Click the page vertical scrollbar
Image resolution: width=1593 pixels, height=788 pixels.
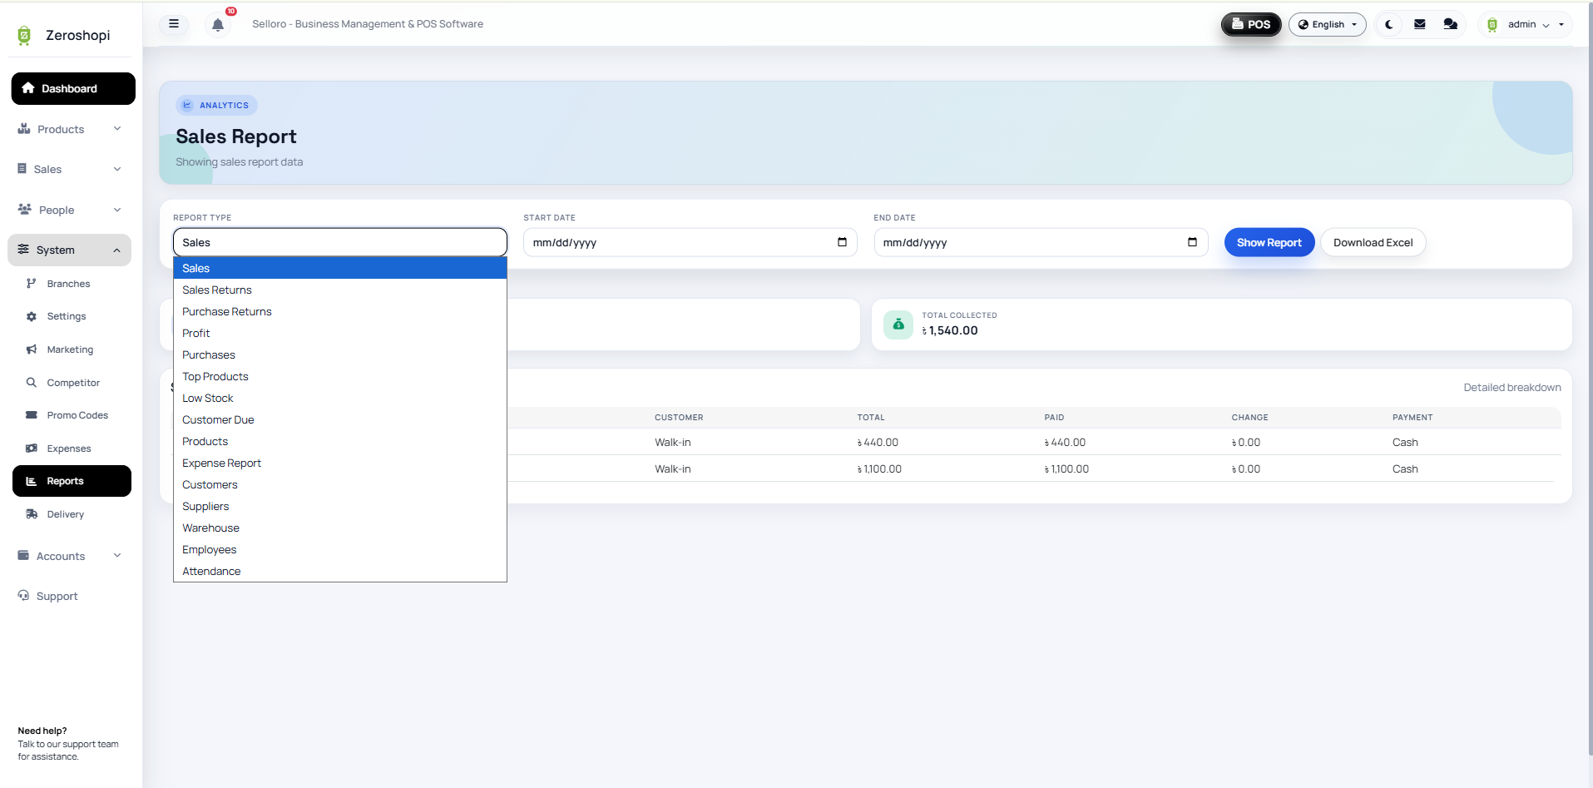(x=1590, y=379)
